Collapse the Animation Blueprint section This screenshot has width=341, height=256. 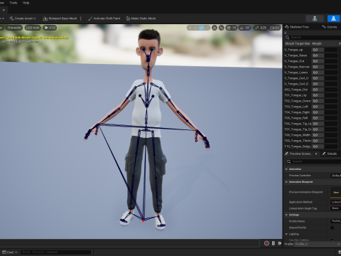pyautogui.click(x=286, y=182)
